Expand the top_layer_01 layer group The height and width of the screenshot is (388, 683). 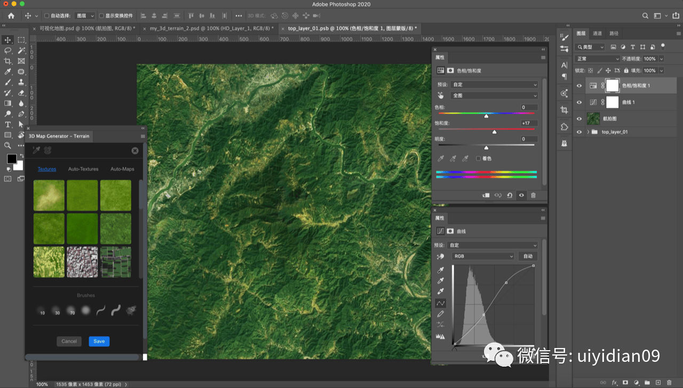pyautogui.click(x=588, y=132)
